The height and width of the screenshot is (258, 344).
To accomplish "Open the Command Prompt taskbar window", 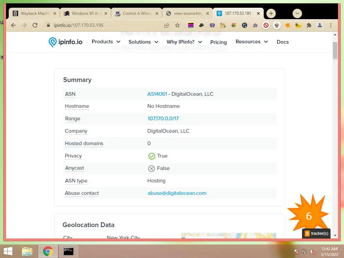I will click(x=69, y=251).
